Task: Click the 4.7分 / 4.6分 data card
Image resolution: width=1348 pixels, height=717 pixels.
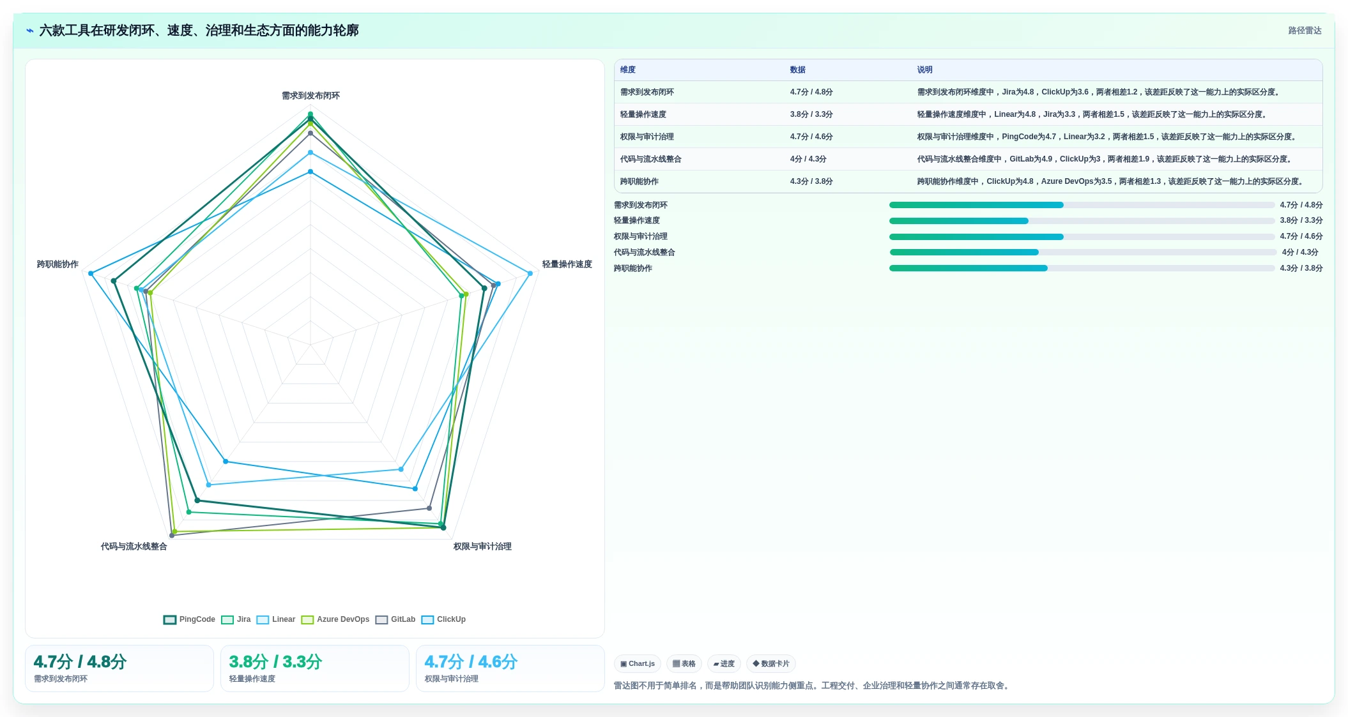Action: (x=510, y=668)
